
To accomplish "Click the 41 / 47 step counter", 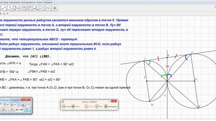I will pyautogui.click(x=20, y=110).
